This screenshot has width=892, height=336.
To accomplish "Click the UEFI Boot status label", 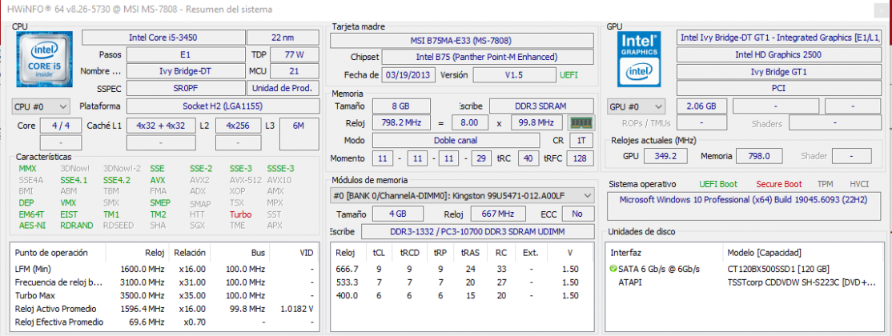I will pos(718,184).
